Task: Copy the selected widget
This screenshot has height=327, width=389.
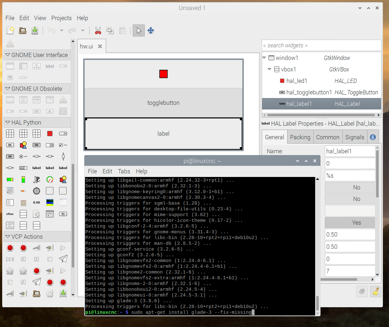Action: (x=110, y=31)
